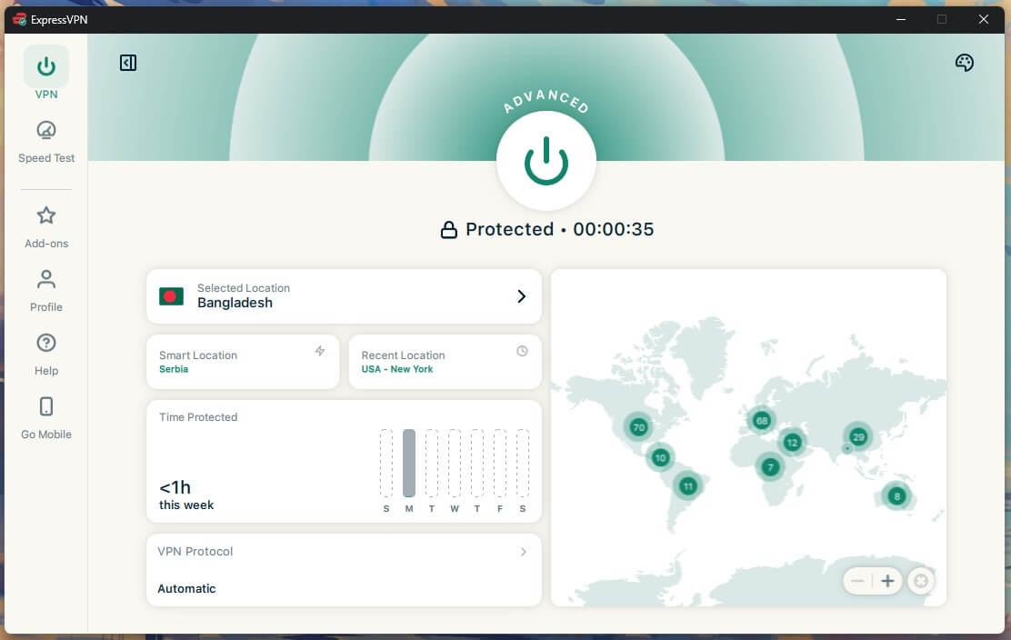Click the VPN Protocol chevron arrow
This screenshot has height=640, width=1011.
(x=524, y=552)
